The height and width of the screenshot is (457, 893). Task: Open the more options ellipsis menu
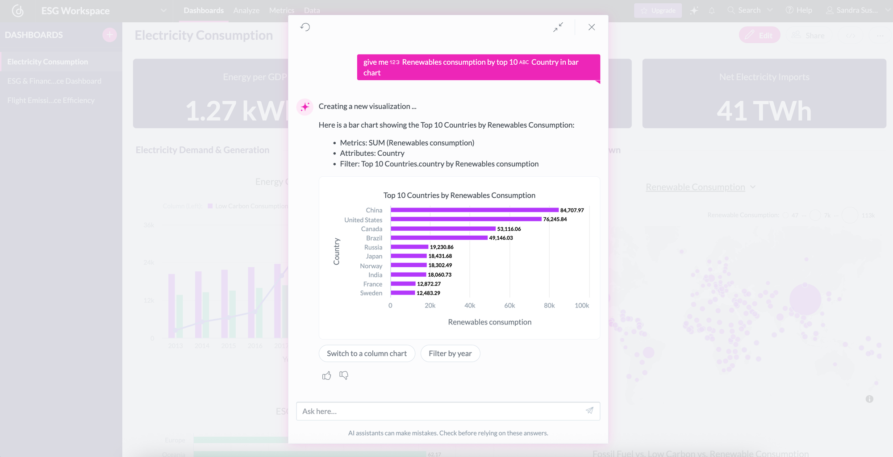[880, 35]
